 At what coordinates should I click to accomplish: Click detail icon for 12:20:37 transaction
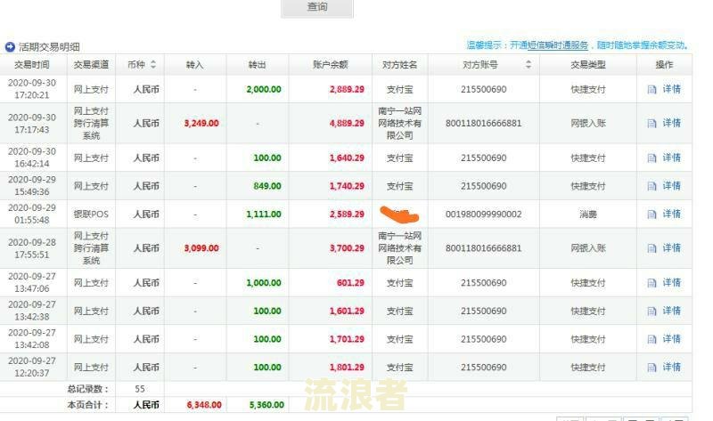[x=652, y=368]
